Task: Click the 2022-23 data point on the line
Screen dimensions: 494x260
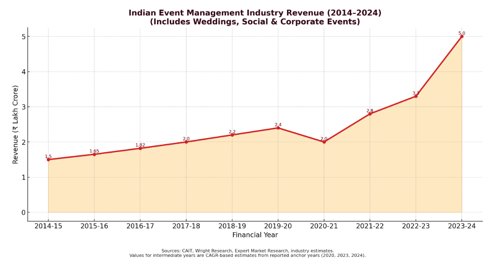Action: click(x=415, y=96)
